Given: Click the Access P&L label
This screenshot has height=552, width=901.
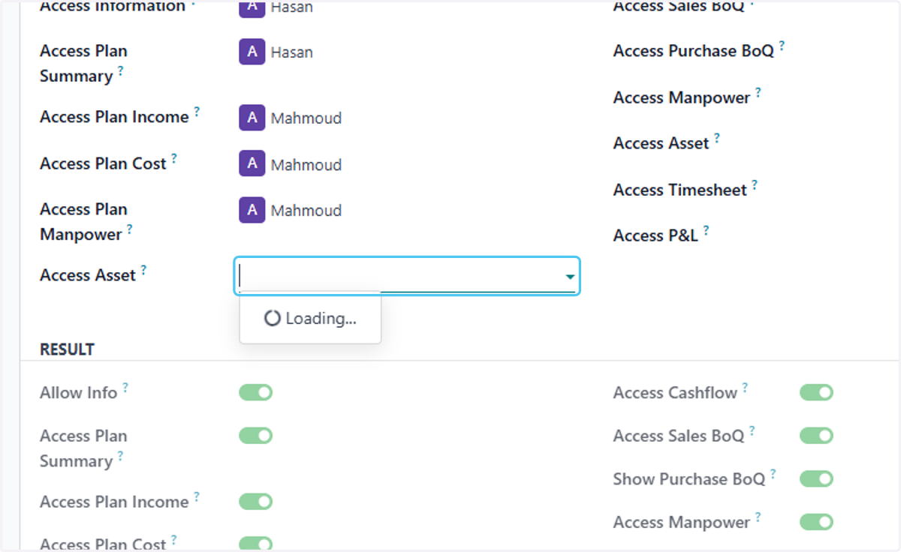Looking at the screenshot, I should click(656, 235).
